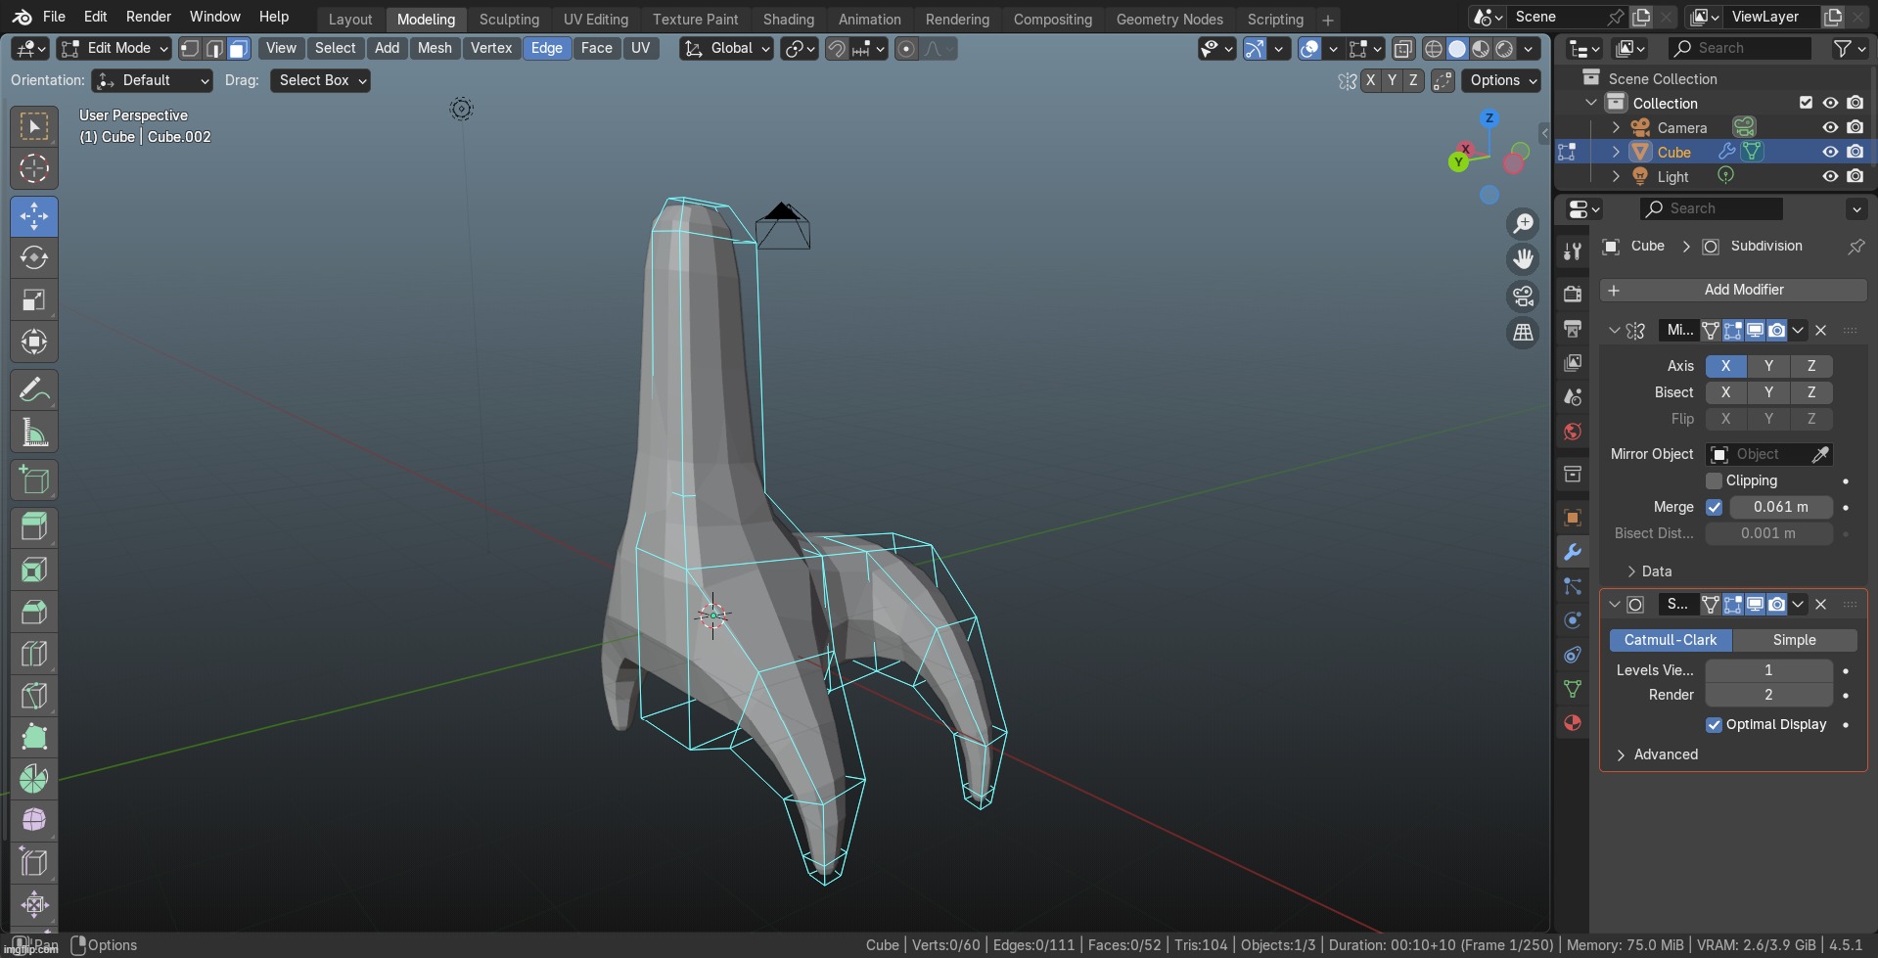Viewport: 1878px width, 958px height.
Task: Adjust the Merge distance value field
Action: pos(1780,507)
